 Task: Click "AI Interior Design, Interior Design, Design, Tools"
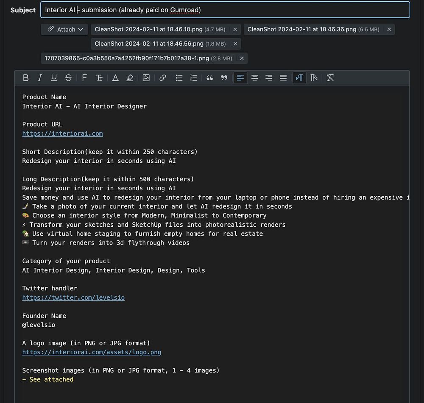tap(114, 270)
